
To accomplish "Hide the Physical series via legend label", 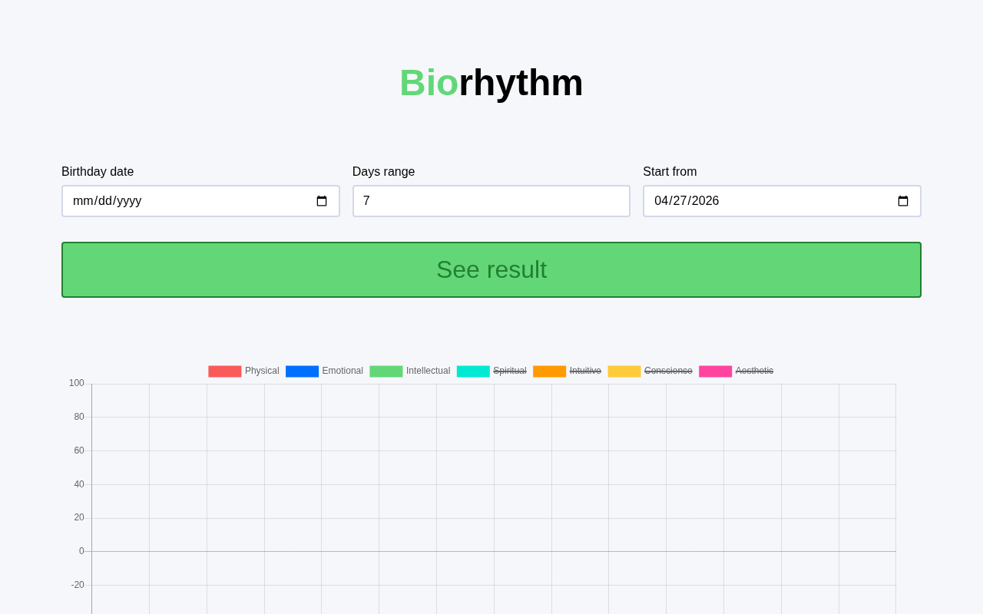I will tap(262, 371).
